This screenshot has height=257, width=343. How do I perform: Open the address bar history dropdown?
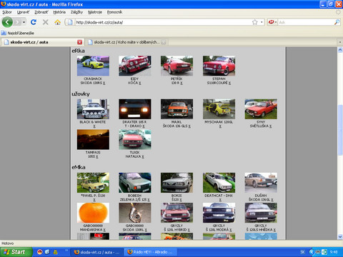pos(262,22)
